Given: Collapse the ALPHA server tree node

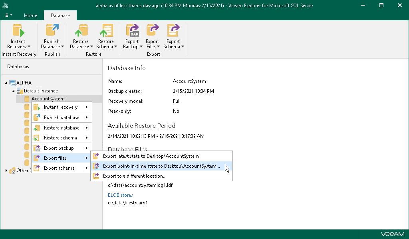Looking at the screenshot, I should [x=6, y=83].
